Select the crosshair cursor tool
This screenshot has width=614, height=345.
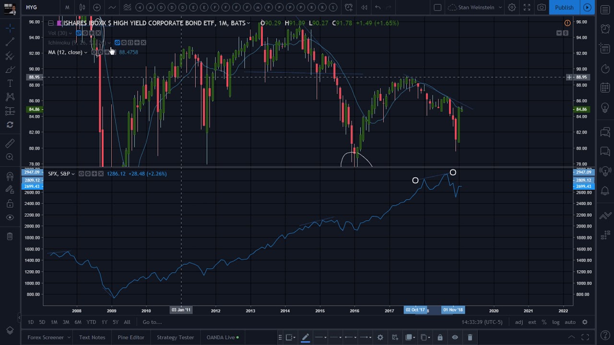point(10,29)
